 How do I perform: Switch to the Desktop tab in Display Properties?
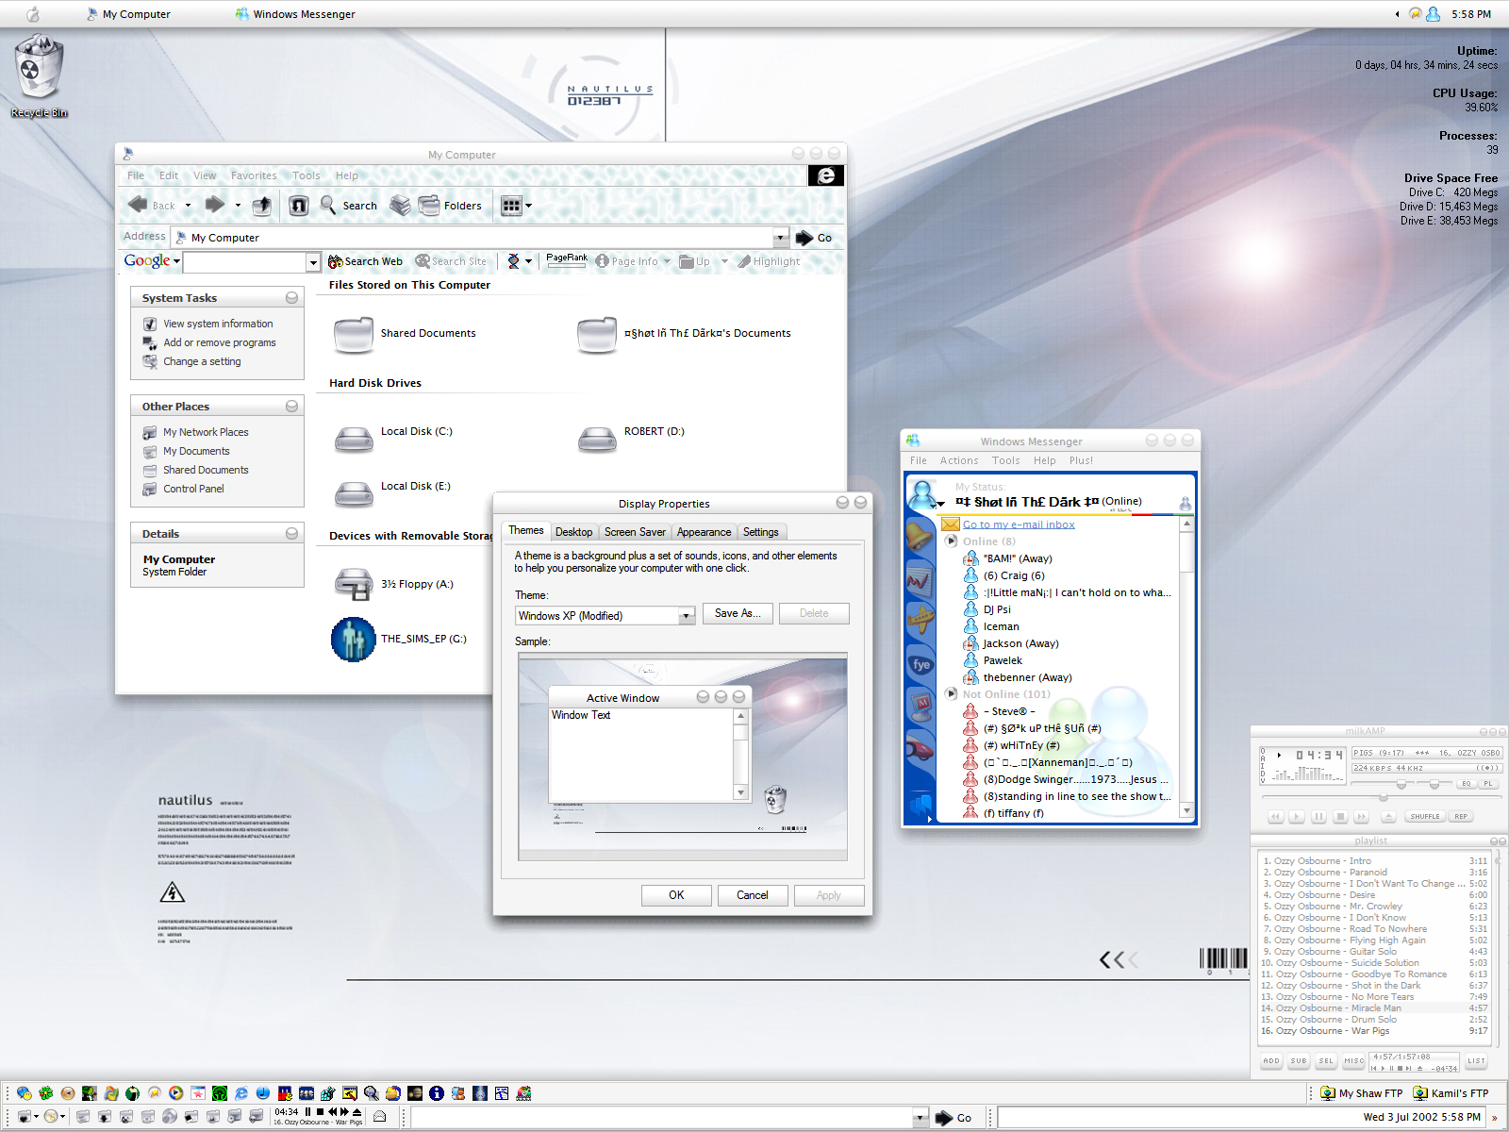point(573,532)
